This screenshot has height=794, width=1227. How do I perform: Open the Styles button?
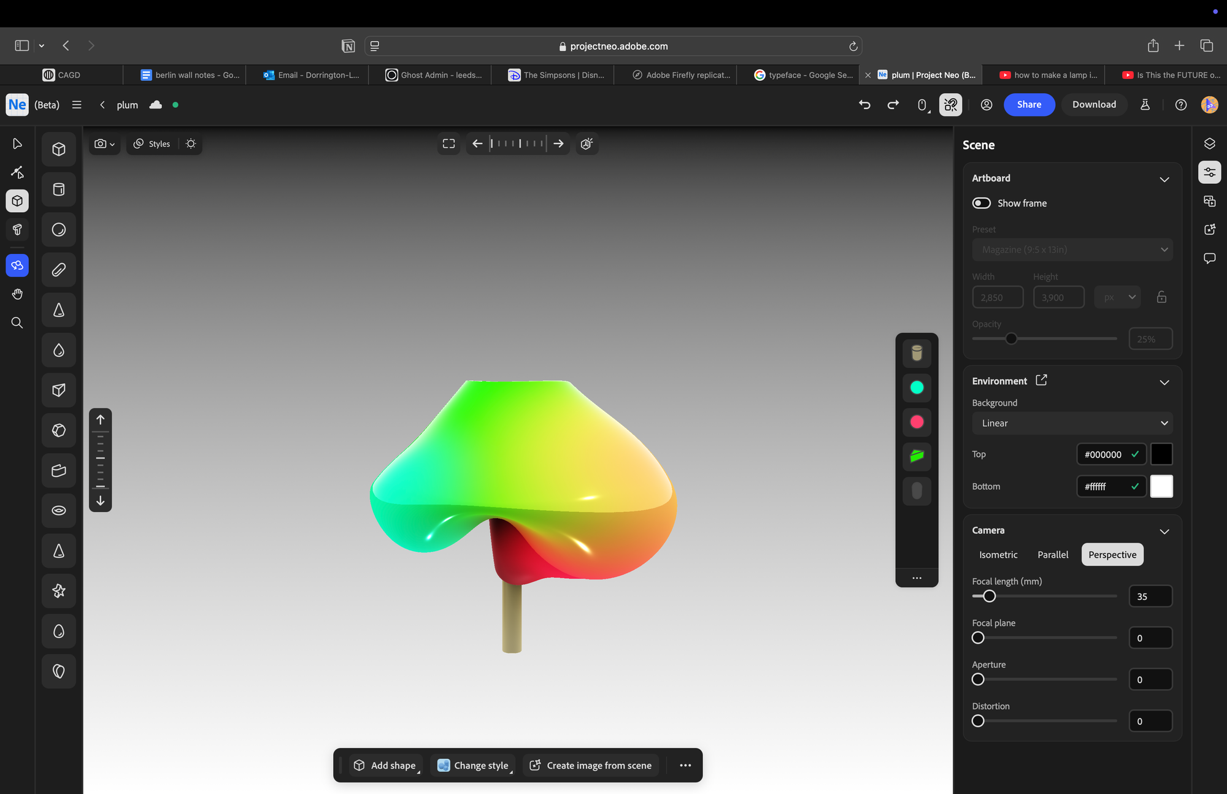point(152,143)
